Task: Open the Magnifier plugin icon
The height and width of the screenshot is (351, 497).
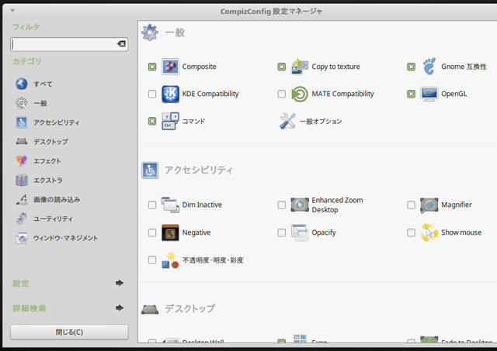Action: [429, 205]
